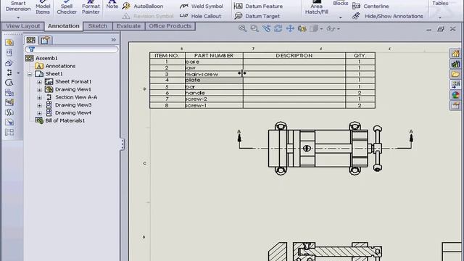Click the 'screw-2' part number cell
The height and width of the screenshot is (261, 464).
(214, 99)
